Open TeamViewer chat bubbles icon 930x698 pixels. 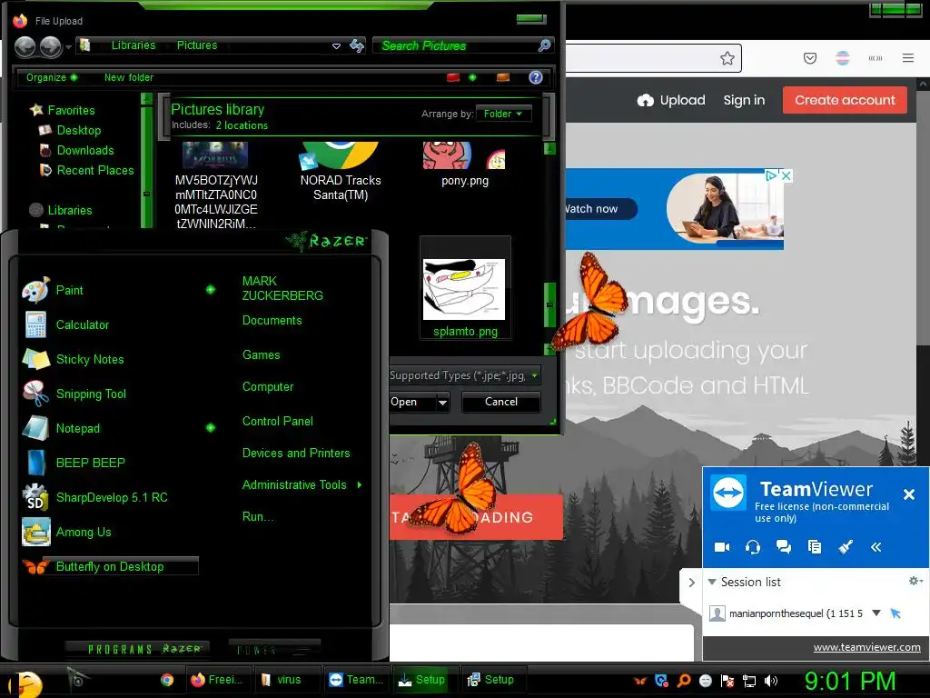pyautogui.click(x=784, y=547)
